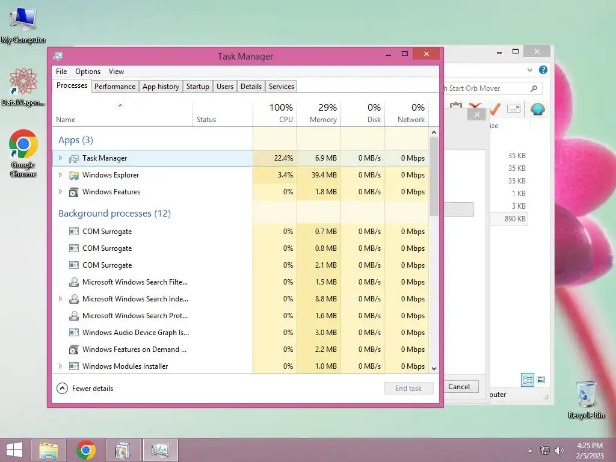Click the End task button
Screen dimensions: 616x462
(x=408, y=389)
